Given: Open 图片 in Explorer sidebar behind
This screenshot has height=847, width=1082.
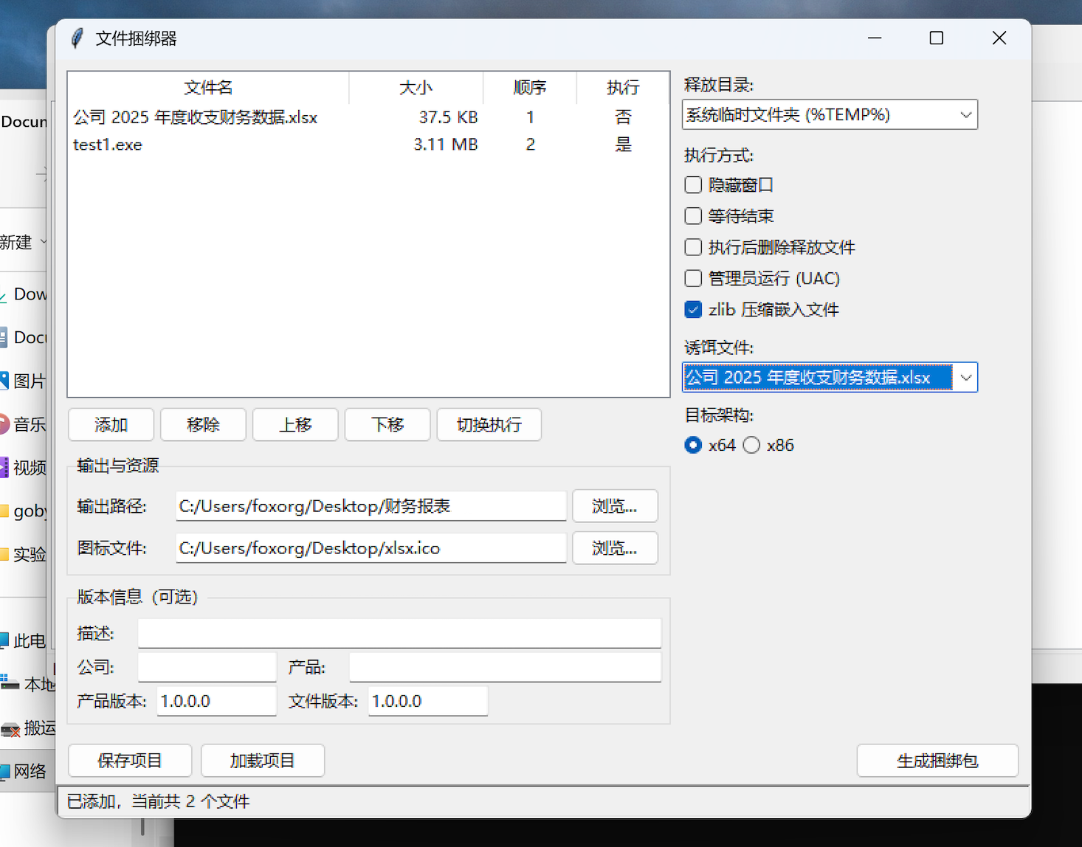Looking at the screenshot, I should pyautogui.click(x=23, y=381).
